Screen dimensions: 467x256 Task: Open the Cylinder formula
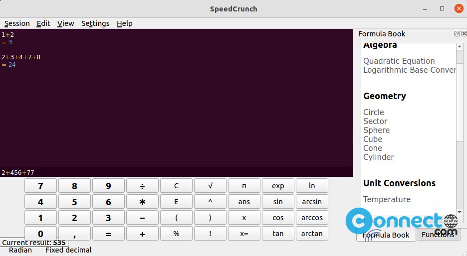point(379,157)
